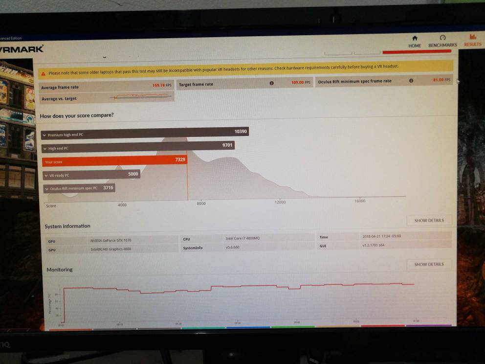This screenshot has height=364, width=485.
Task: Expand the VR-ready PC chevron
Action: (x=46, y=176)
